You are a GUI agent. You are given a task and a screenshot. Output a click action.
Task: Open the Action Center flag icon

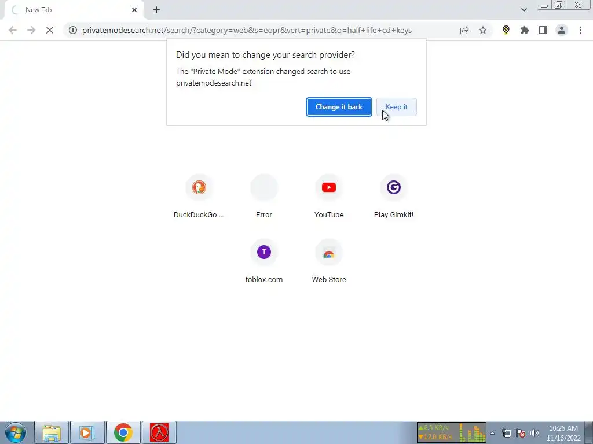tap(521, 433)
